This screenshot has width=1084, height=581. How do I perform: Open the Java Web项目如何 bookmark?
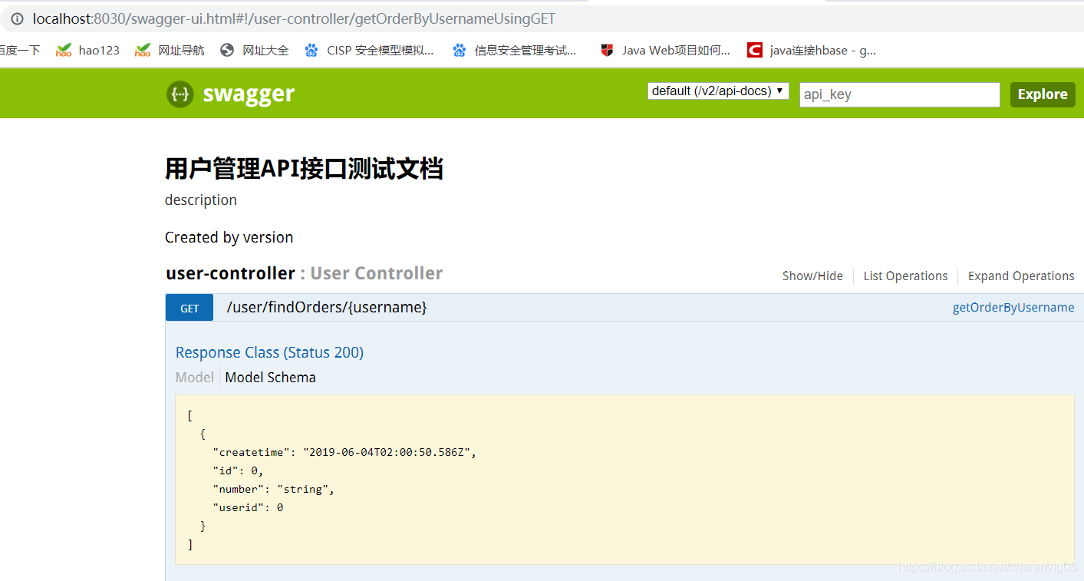click(x=665, y=51)
